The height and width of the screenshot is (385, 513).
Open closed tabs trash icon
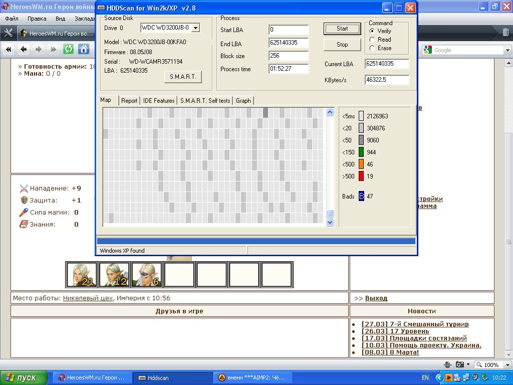click(505, 33)
